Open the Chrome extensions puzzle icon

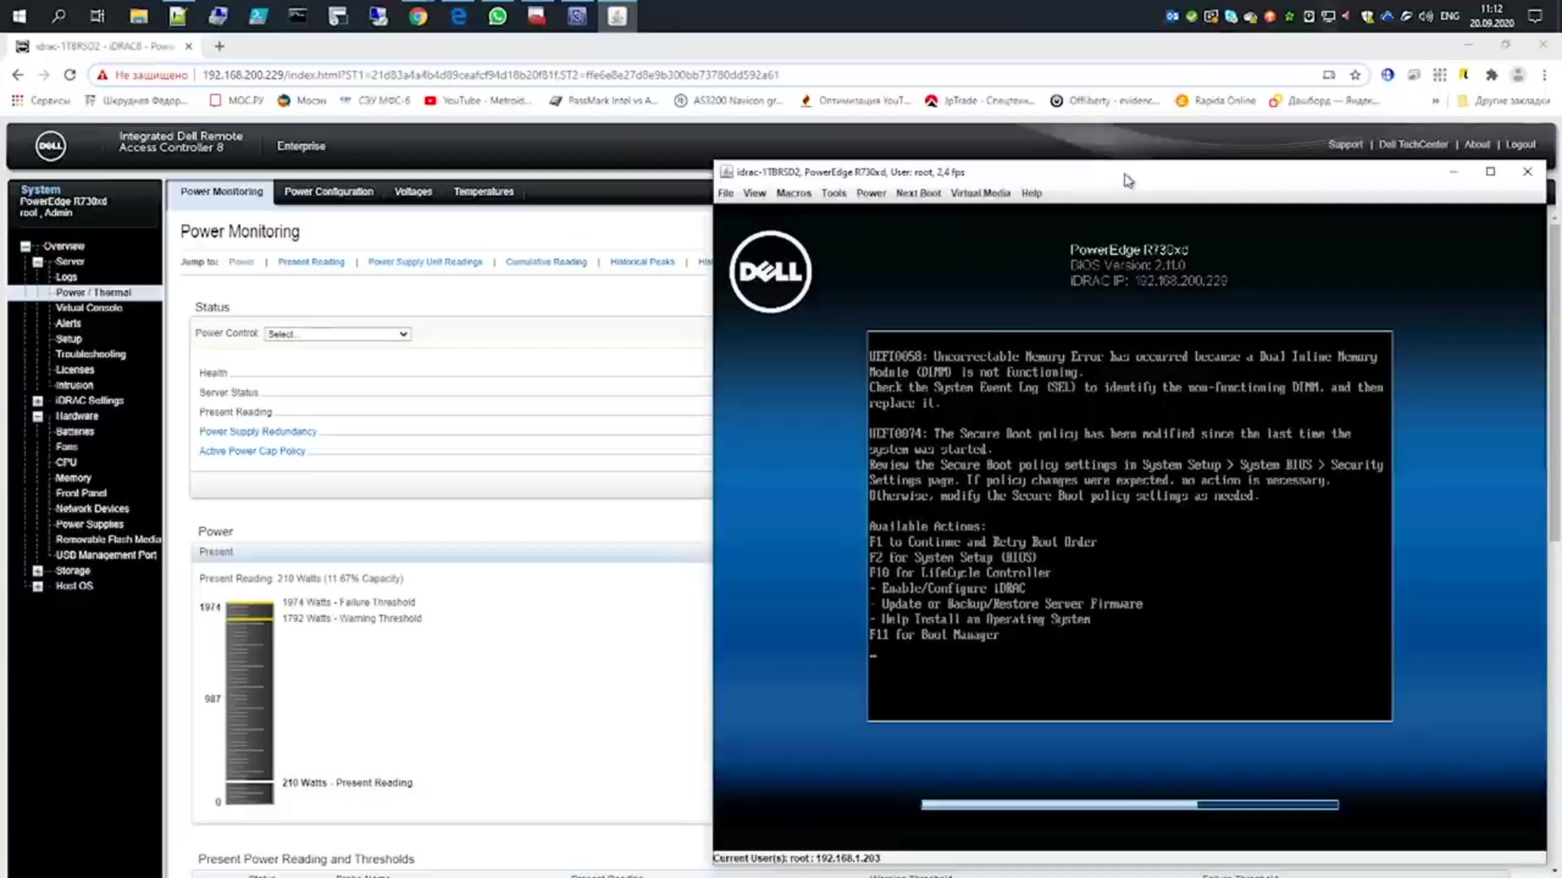click(1492, 75)
